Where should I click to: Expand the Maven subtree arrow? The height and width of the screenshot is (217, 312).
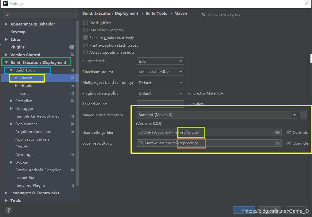(16, 78)
